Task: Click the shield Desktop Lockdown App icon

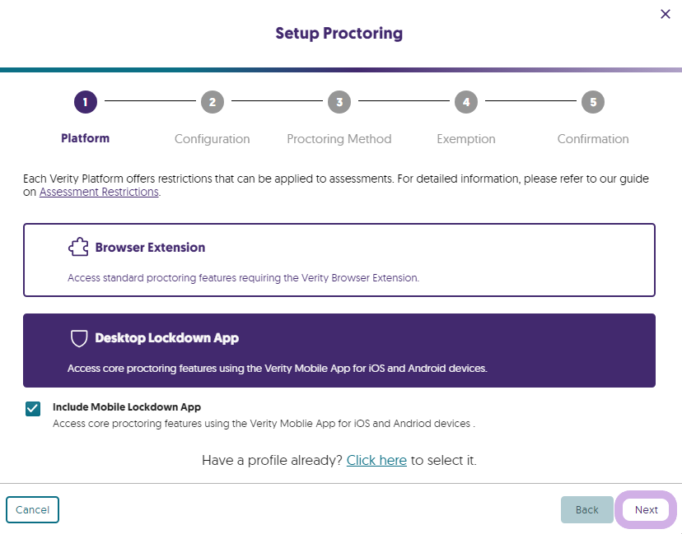Action: [x=78, y=337]
